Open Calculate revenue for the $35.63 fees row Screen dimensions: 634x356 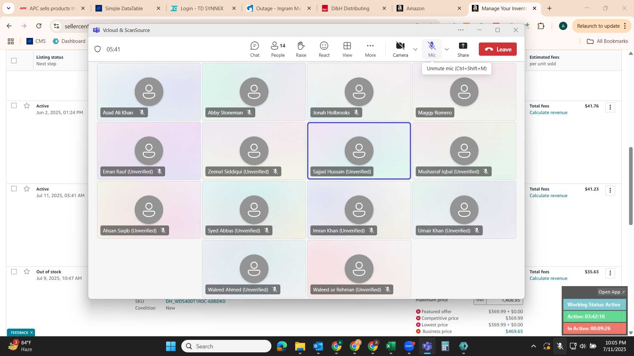[x=548, y=278]
